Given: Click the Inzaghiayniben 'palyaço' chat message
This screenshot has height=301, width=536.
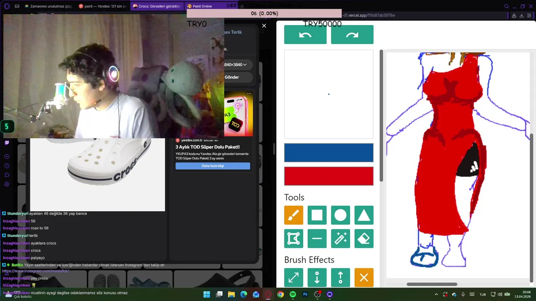Looking at the screenshot, I should [23, 258].
